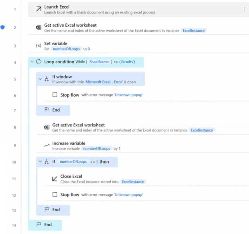Click the Stop flow square on line 6
This screenshot has width=249, height=234.
point(55,95)
